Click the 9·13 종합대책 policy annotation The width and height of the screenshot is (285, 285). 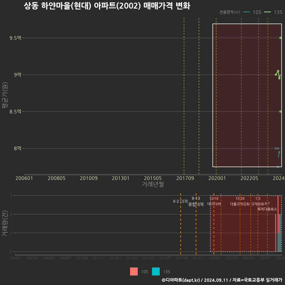[x=196, y=201]
